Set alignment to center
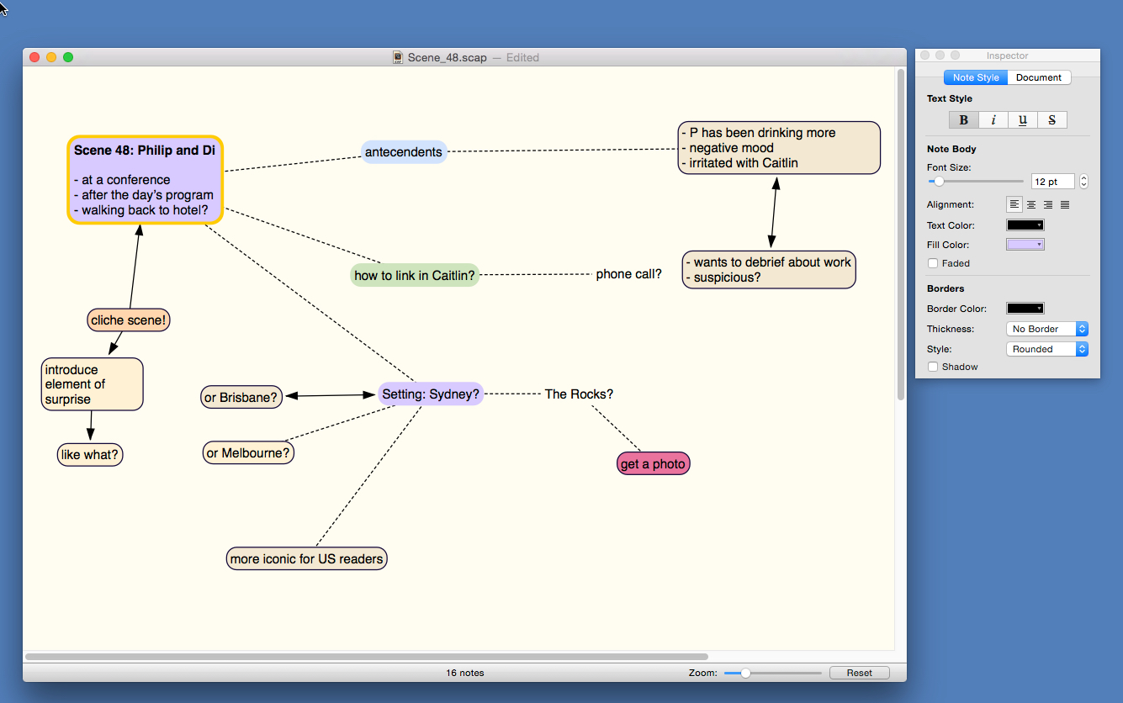 [x=1031, y=204]
